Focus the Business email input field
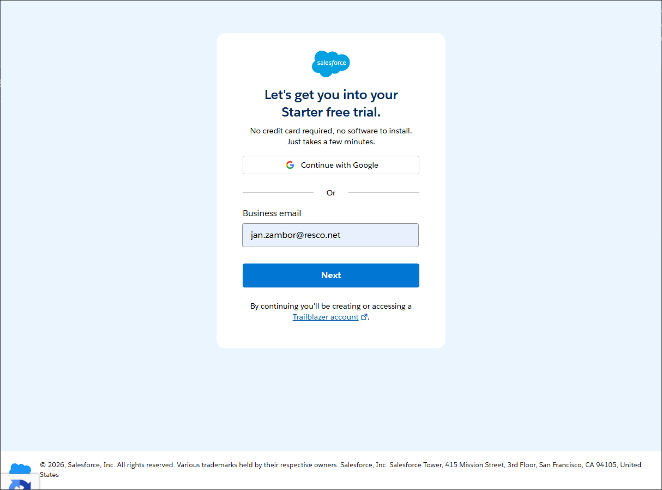The image size is (662, 490). (330, 235)
